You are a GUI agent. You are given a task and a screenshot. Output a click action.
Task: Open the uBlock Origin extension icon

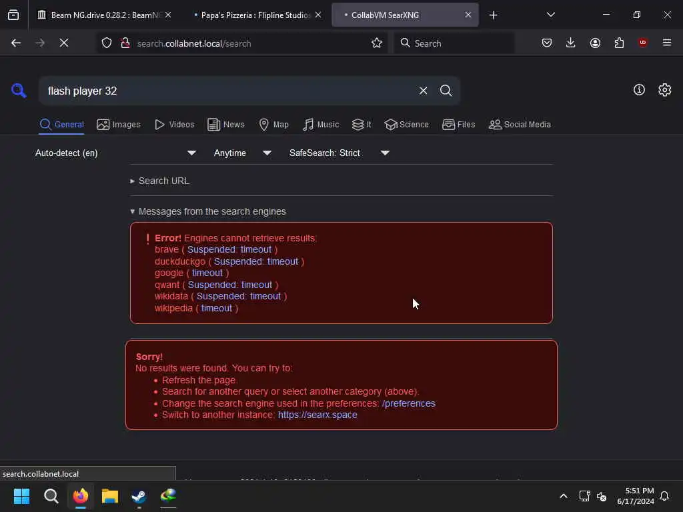643,43
